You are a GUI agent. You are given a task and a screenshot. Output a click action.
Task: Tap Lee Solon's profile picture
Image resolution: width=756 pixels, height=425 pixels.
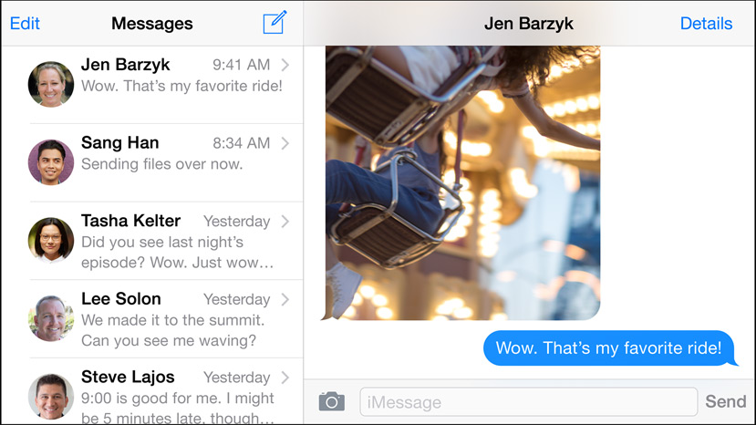(51, 318)
